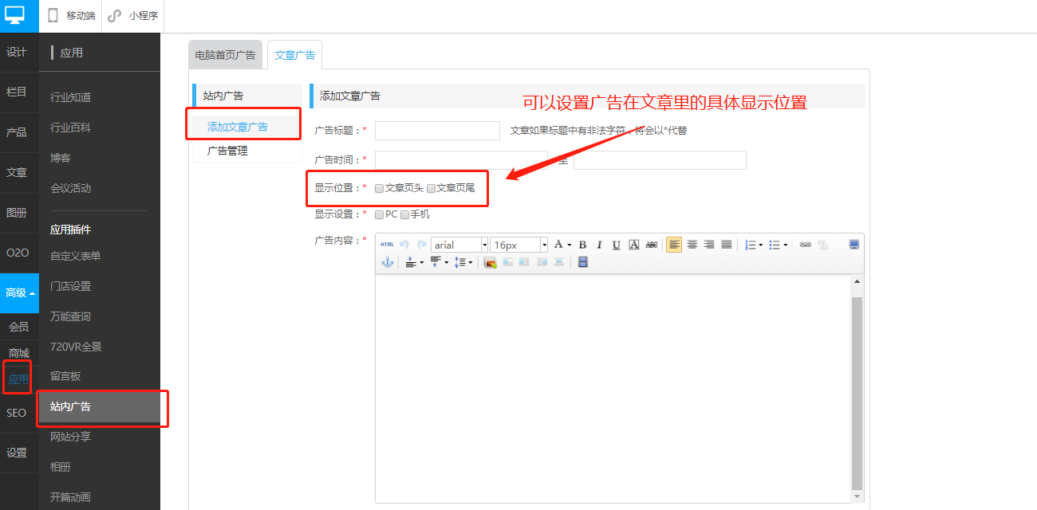Toggle bold formatting

click(x=582, y=245)
